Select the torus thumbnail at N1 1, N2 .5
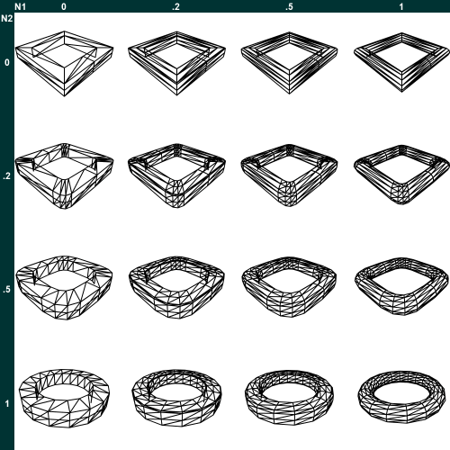The width and height of the screenshot is (450, 450). (401, 286)
